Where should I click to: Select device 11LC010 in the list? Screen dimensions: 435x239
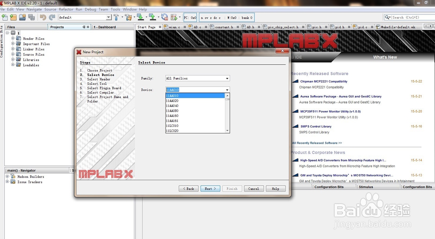pyautogui.click(x=195, y=126)
